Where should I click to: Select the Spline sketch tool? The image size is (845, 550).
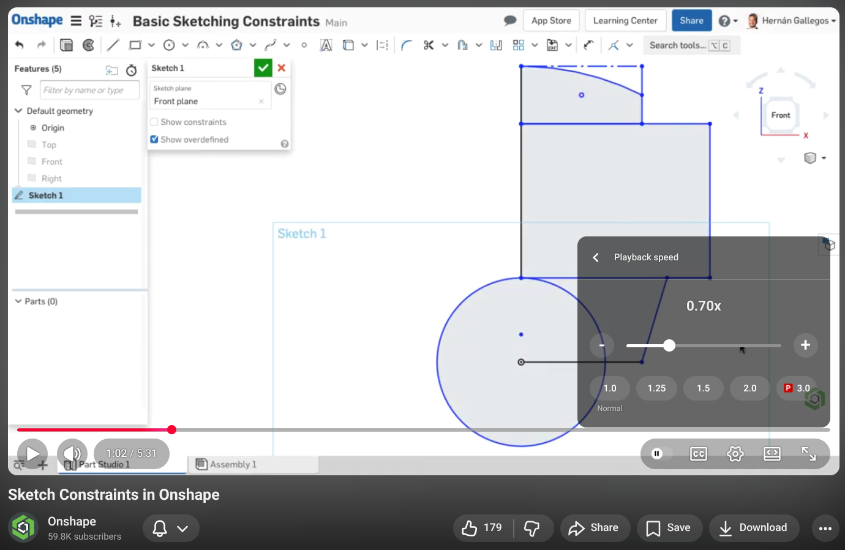pos(270,45)
